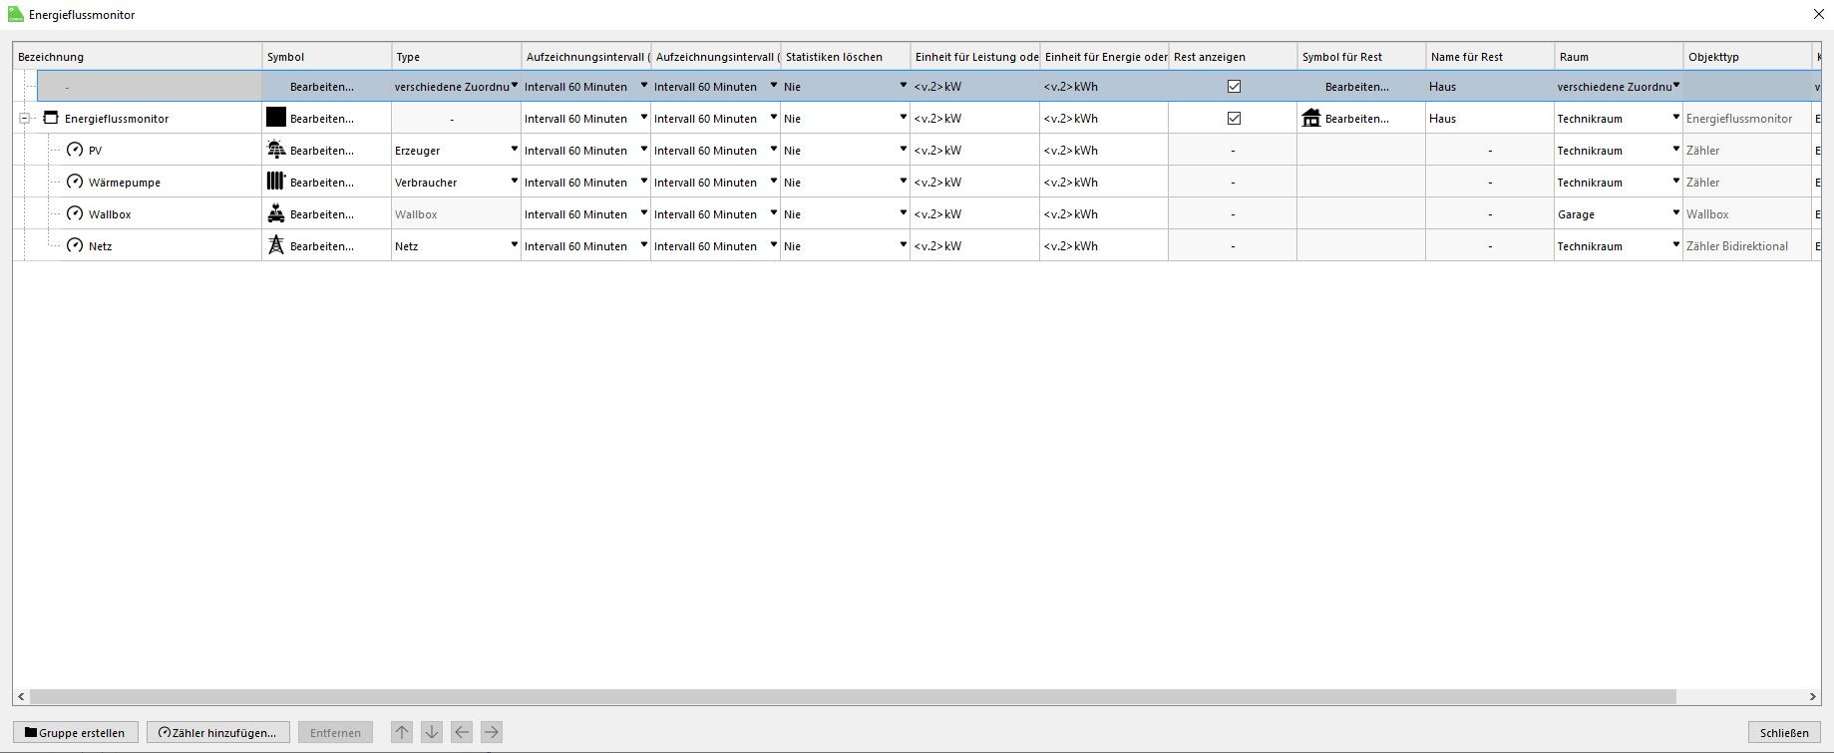This screenshot has width=1834, height=753.
Task: Open second Aufzeichnungsintervall dropdown for Netz row
Action: coord(774,245)
